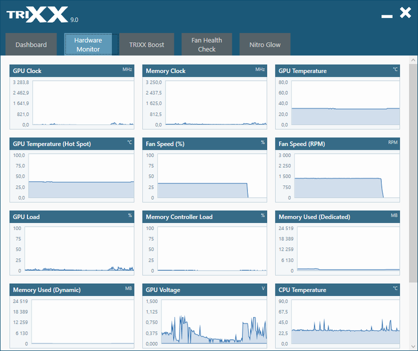Select the Memory Clock graph panel
Screen dimensions: 418x351
[205, 97]
